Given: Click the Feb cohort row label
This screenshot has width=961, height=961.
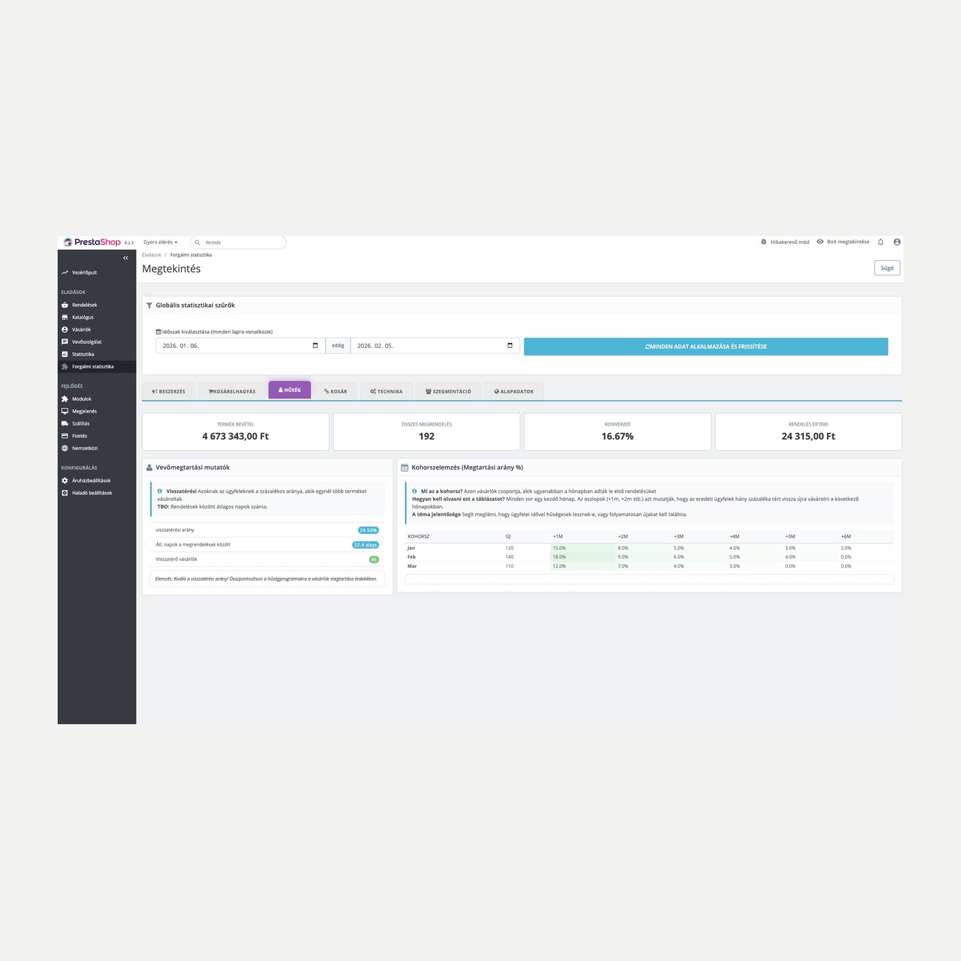Looking at the screenshot, I should pyautogui.click(x=412, y=557).
